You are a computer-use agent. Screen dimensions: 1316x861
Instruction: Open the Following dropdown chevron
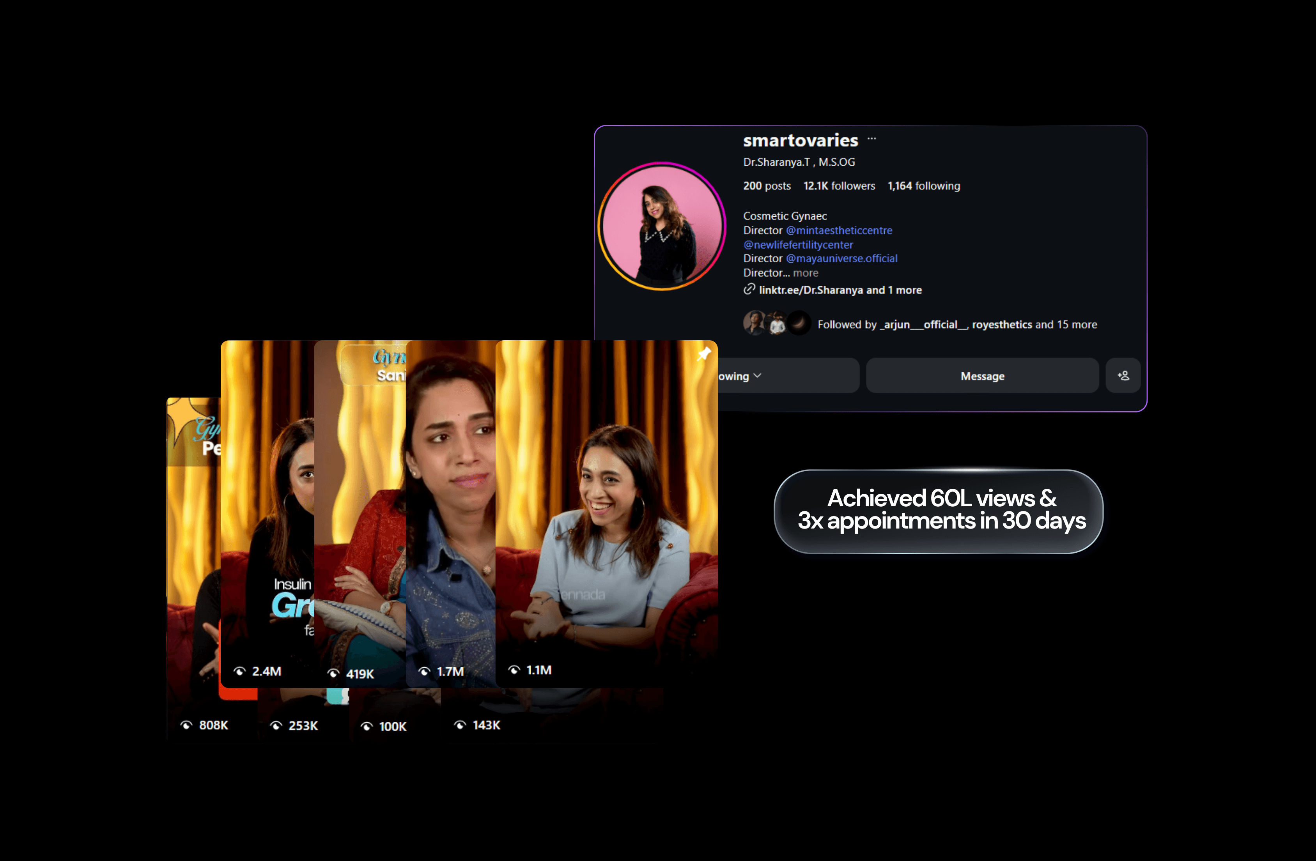tap(758, 376)
